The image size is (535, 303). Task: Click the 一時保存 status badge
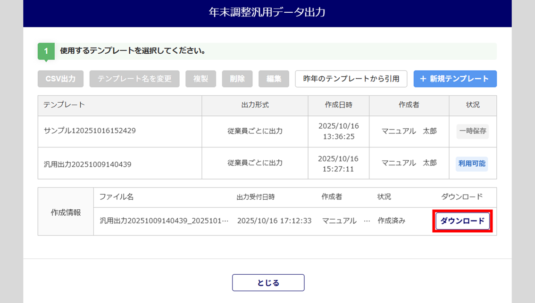(473, 131)
